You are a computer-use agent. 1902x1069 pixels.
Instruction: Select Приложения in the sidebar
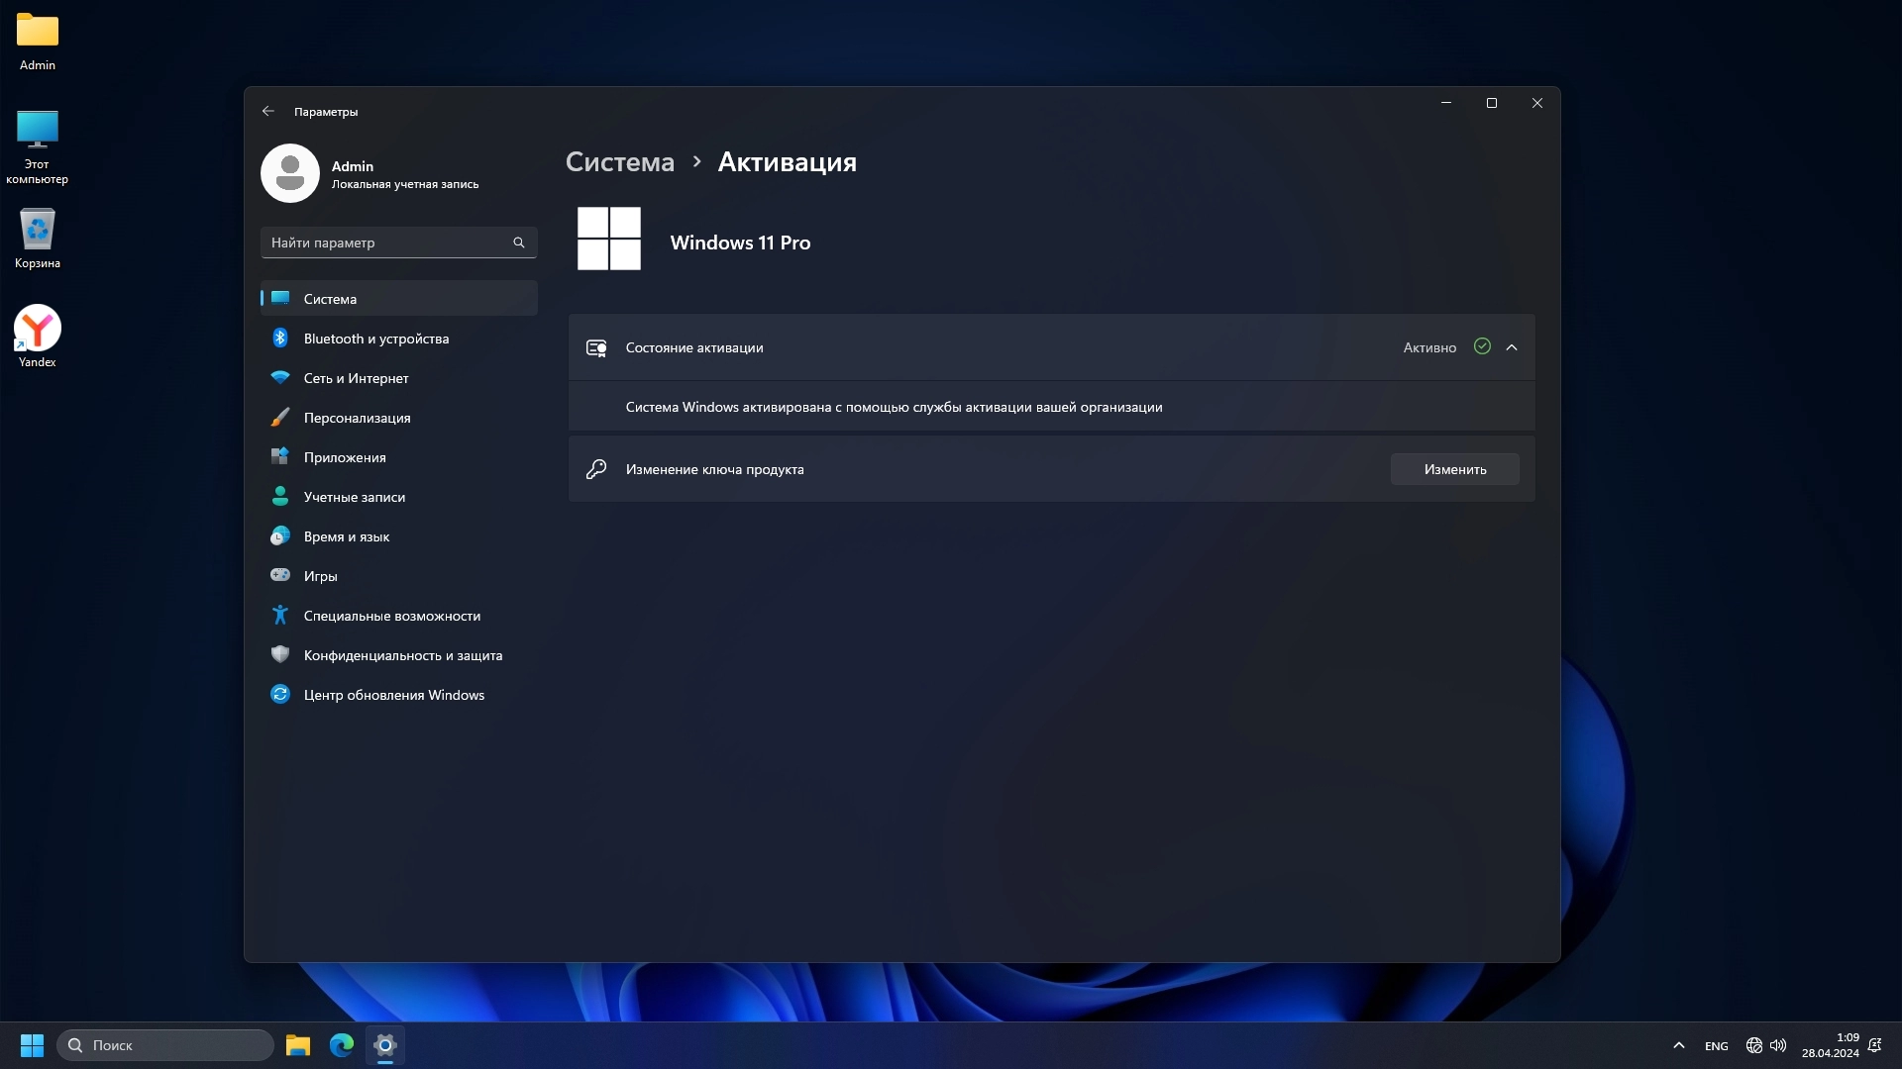click(x=344, y=457)
